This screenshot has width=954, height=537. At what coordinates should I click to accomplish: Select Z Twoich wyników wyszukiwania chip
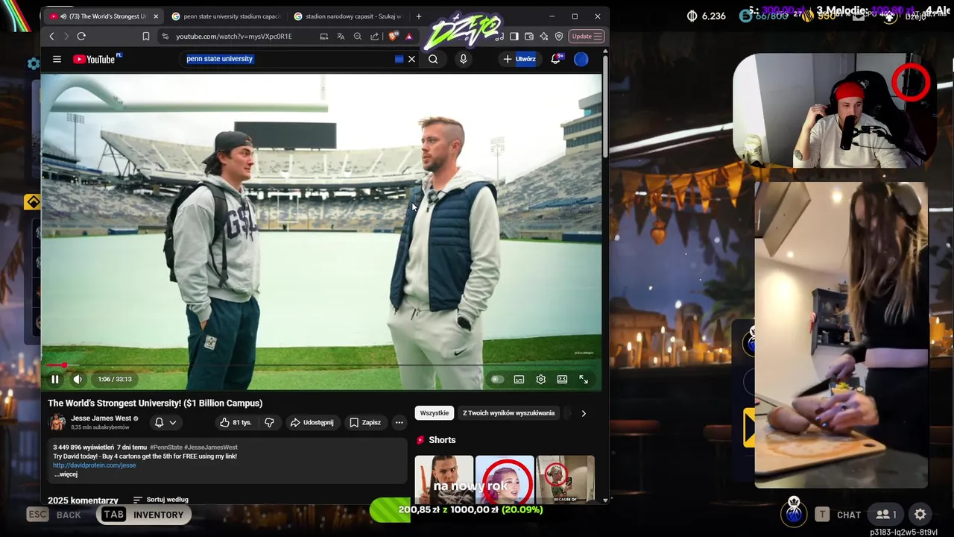(x=509, y=413)
